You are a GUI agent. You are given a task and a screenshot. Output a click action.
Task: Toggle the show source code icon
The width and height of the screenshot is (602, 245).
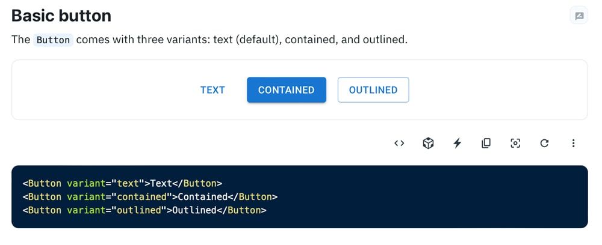point(399,143)
